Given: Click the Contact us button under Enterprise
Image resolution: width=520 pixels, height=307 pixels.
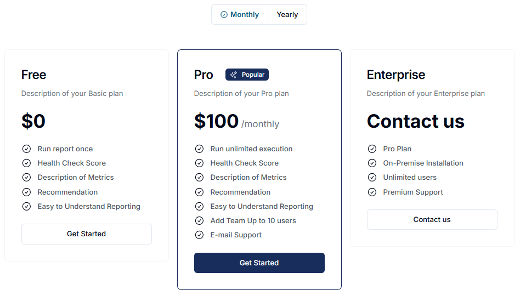Looking at the screenshot, I should (x=432, y=219).
